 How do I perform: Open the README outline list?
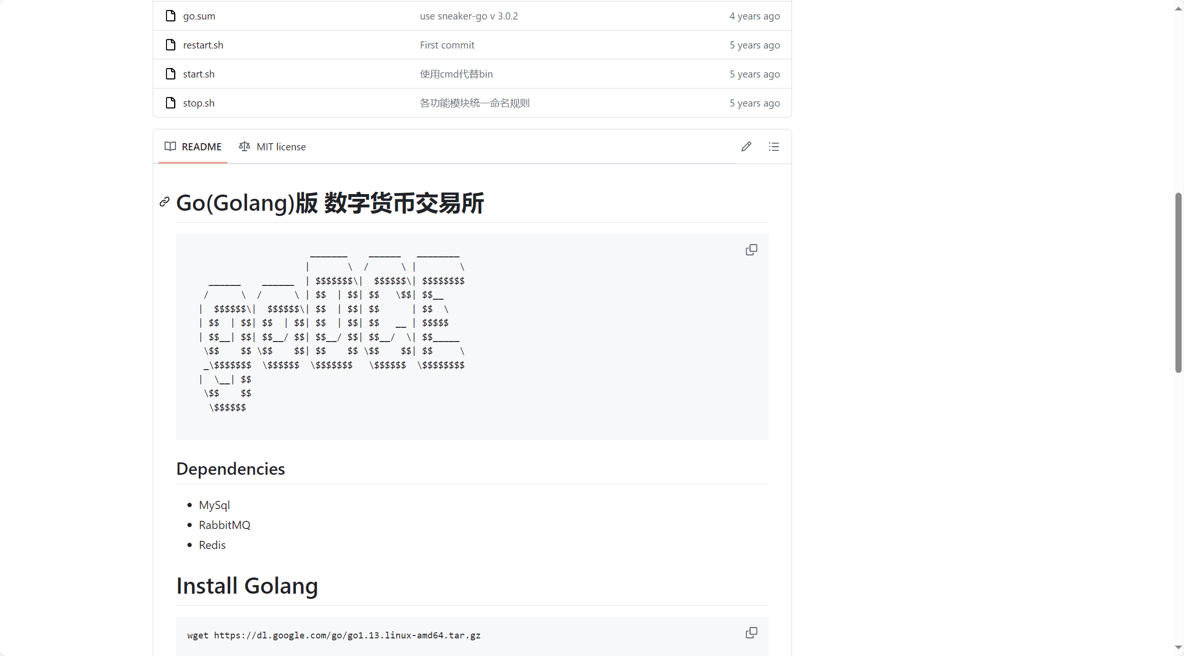coord(774,147)
